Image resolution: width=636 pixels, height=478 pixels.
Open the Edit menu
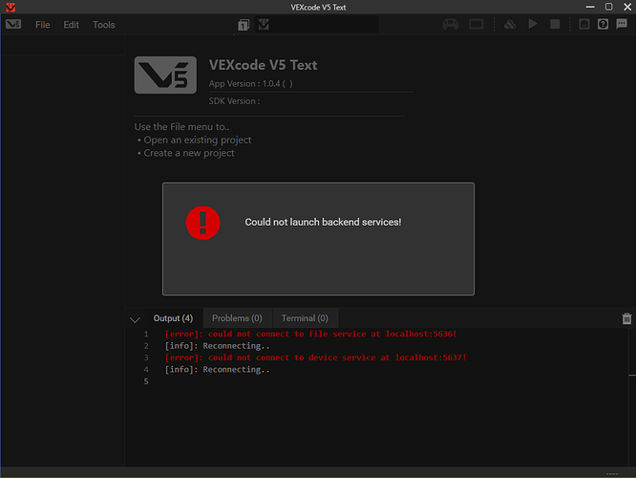coord(72,25)
